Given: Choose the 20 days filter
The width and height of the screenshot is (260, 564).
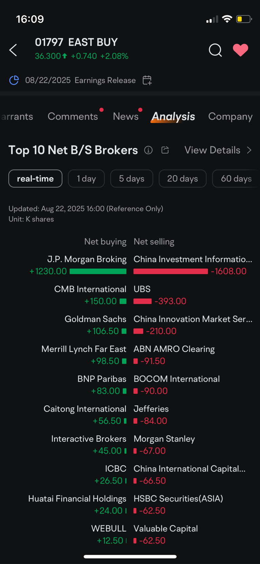Looking at the screenshot, I should click(182, 178).
